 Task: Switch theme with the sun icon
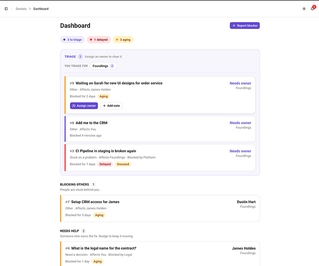pos(304,9)
